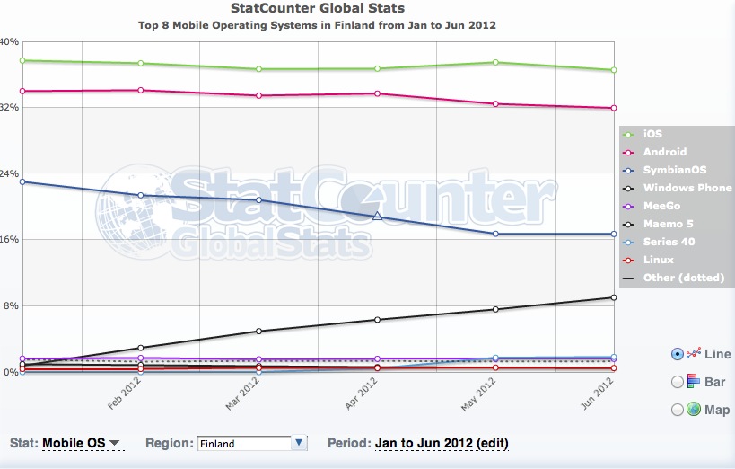735x469 pixels.
Task: Click the MeeGo legend marker icon
Action: click(x=629, y=206)
